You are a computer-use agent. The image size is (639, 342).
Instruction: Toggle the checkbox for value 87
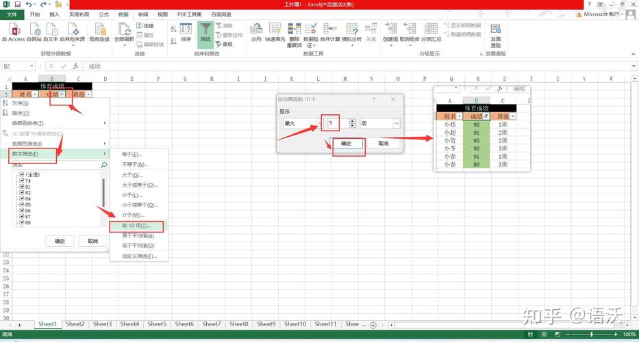22,217
